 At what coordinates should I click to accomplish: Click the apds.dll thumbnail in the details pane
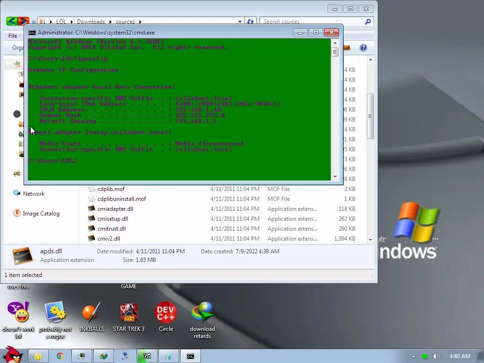(x=23, y=256)
